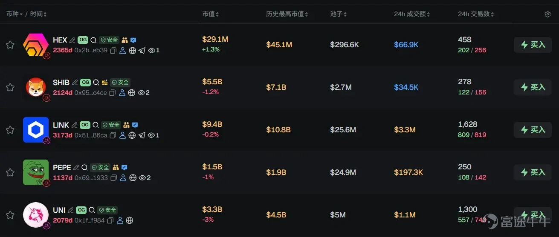Viewport: 559px width, 237px height.
Task: View UNI creator profile person icon
Action: tap(120, 220)
